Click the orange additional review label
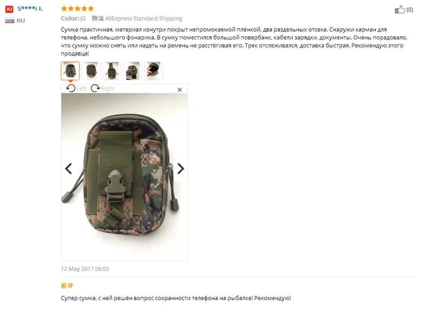The width and height of the screenshot is (426, 312). click(67, 286)
